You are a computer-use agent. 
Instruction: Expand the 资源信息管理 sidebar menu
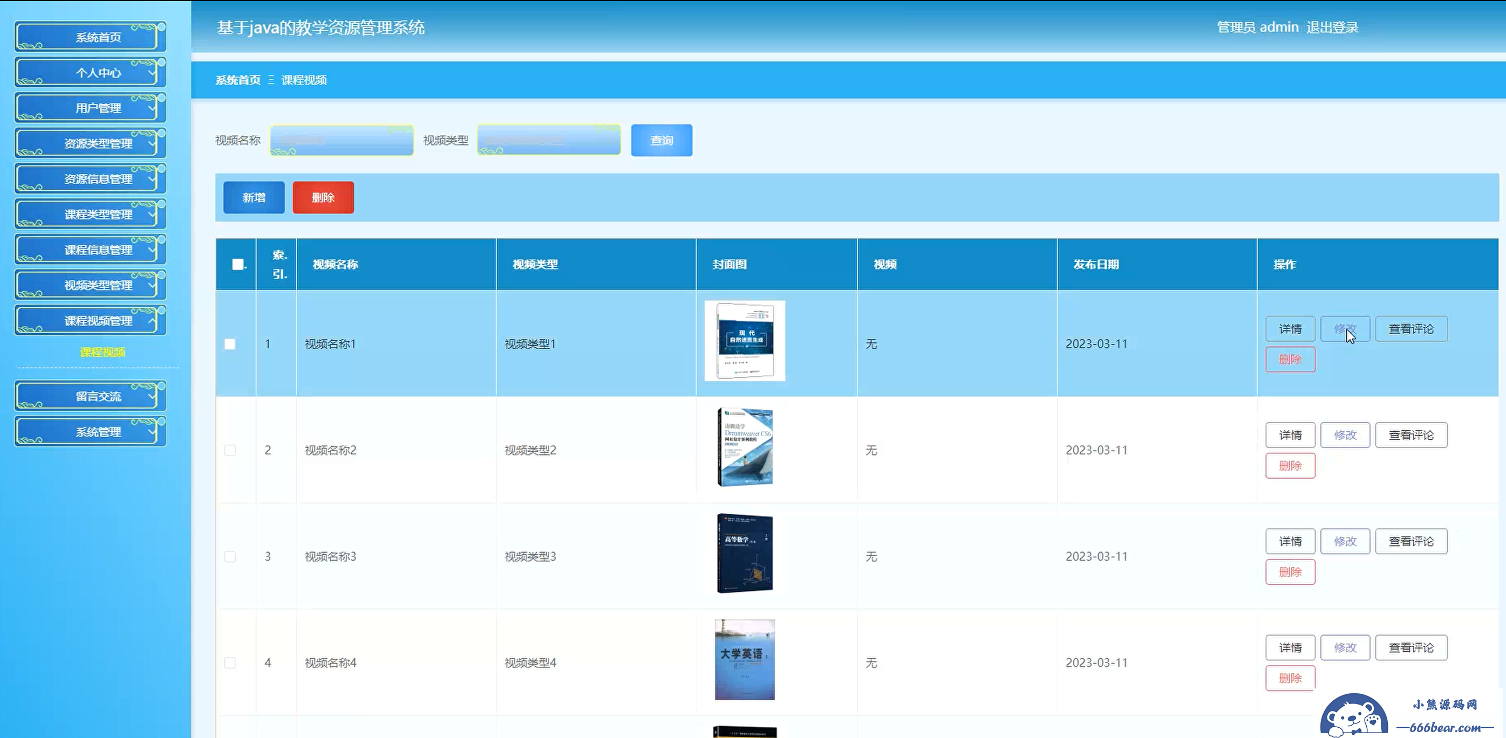coord(91,180)
